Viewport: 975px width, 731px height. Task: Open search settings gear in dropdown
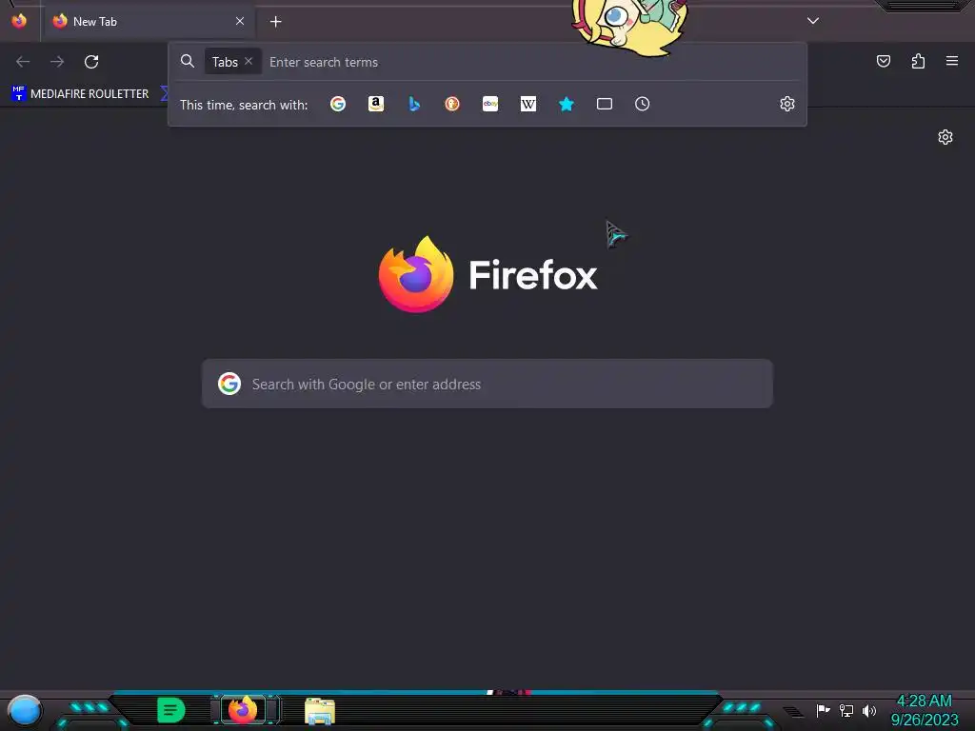coord(787,104)
